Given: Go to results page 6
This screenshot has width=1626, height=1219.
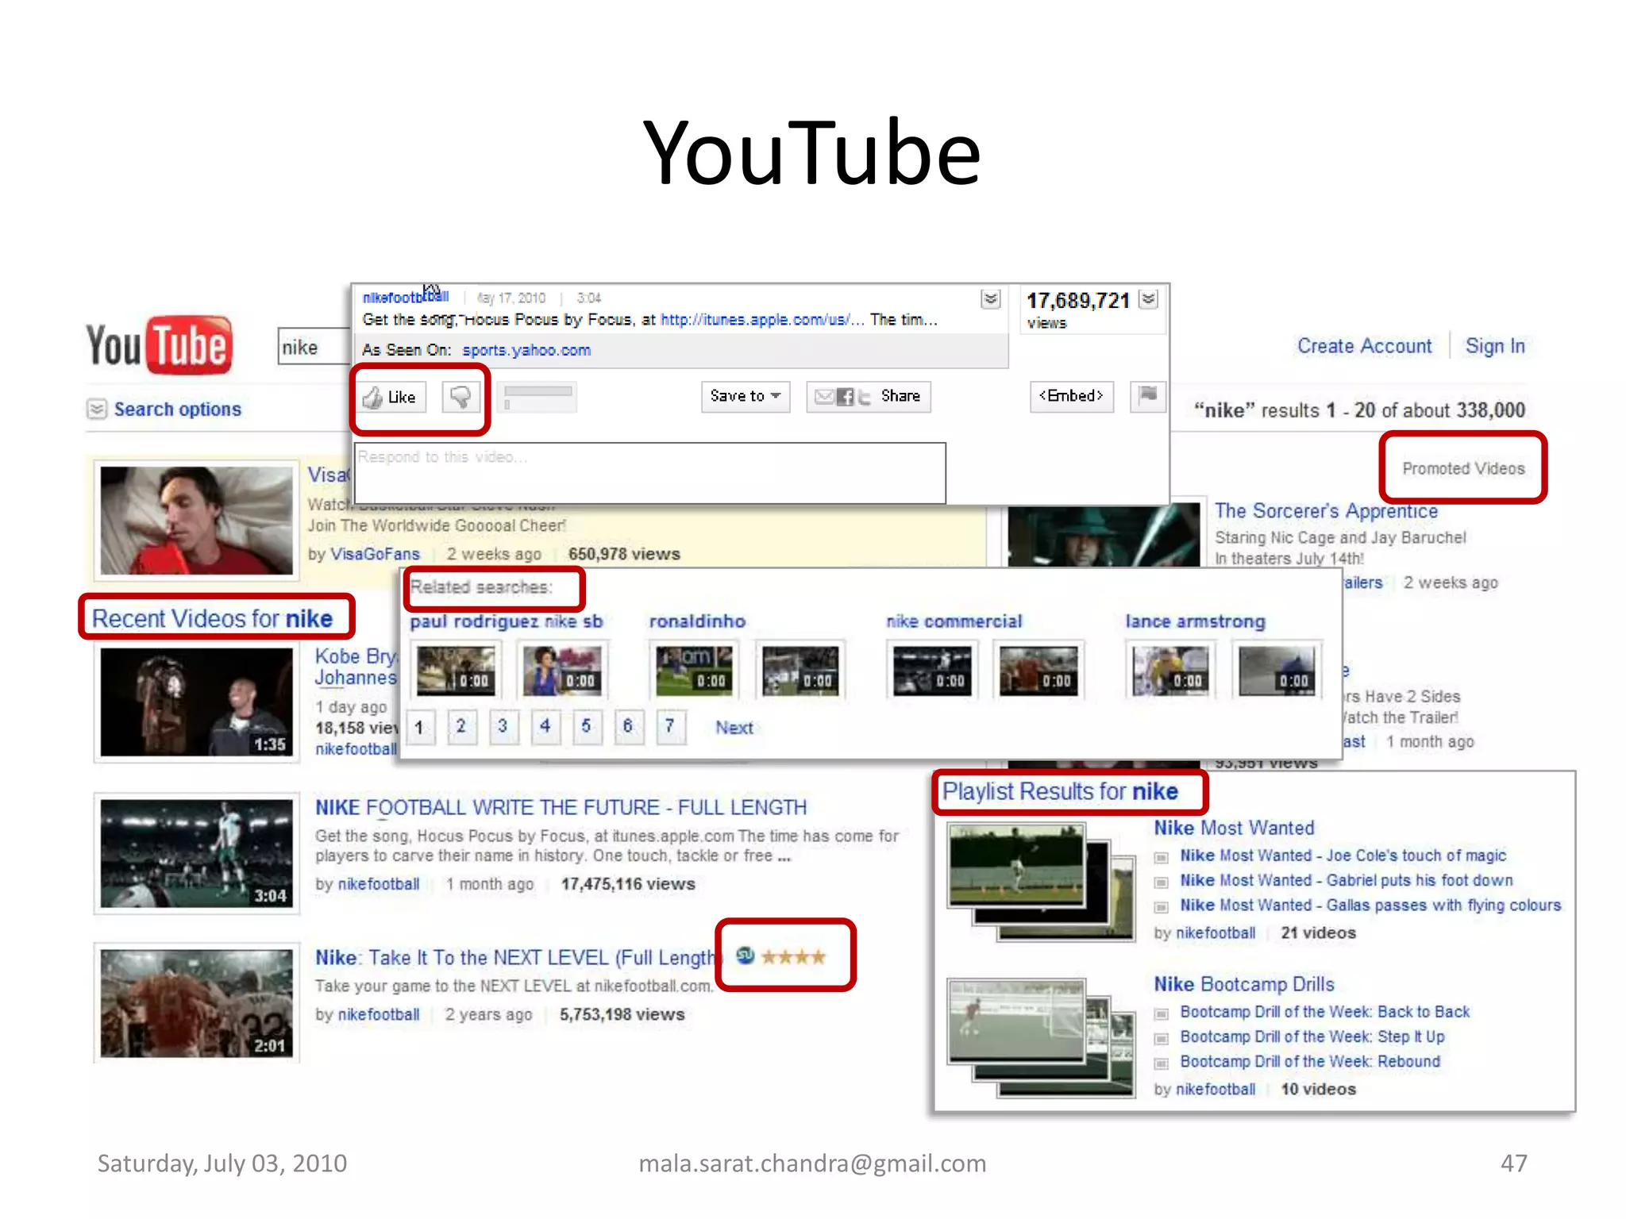Looking at the screenshot, I should 628,726.
